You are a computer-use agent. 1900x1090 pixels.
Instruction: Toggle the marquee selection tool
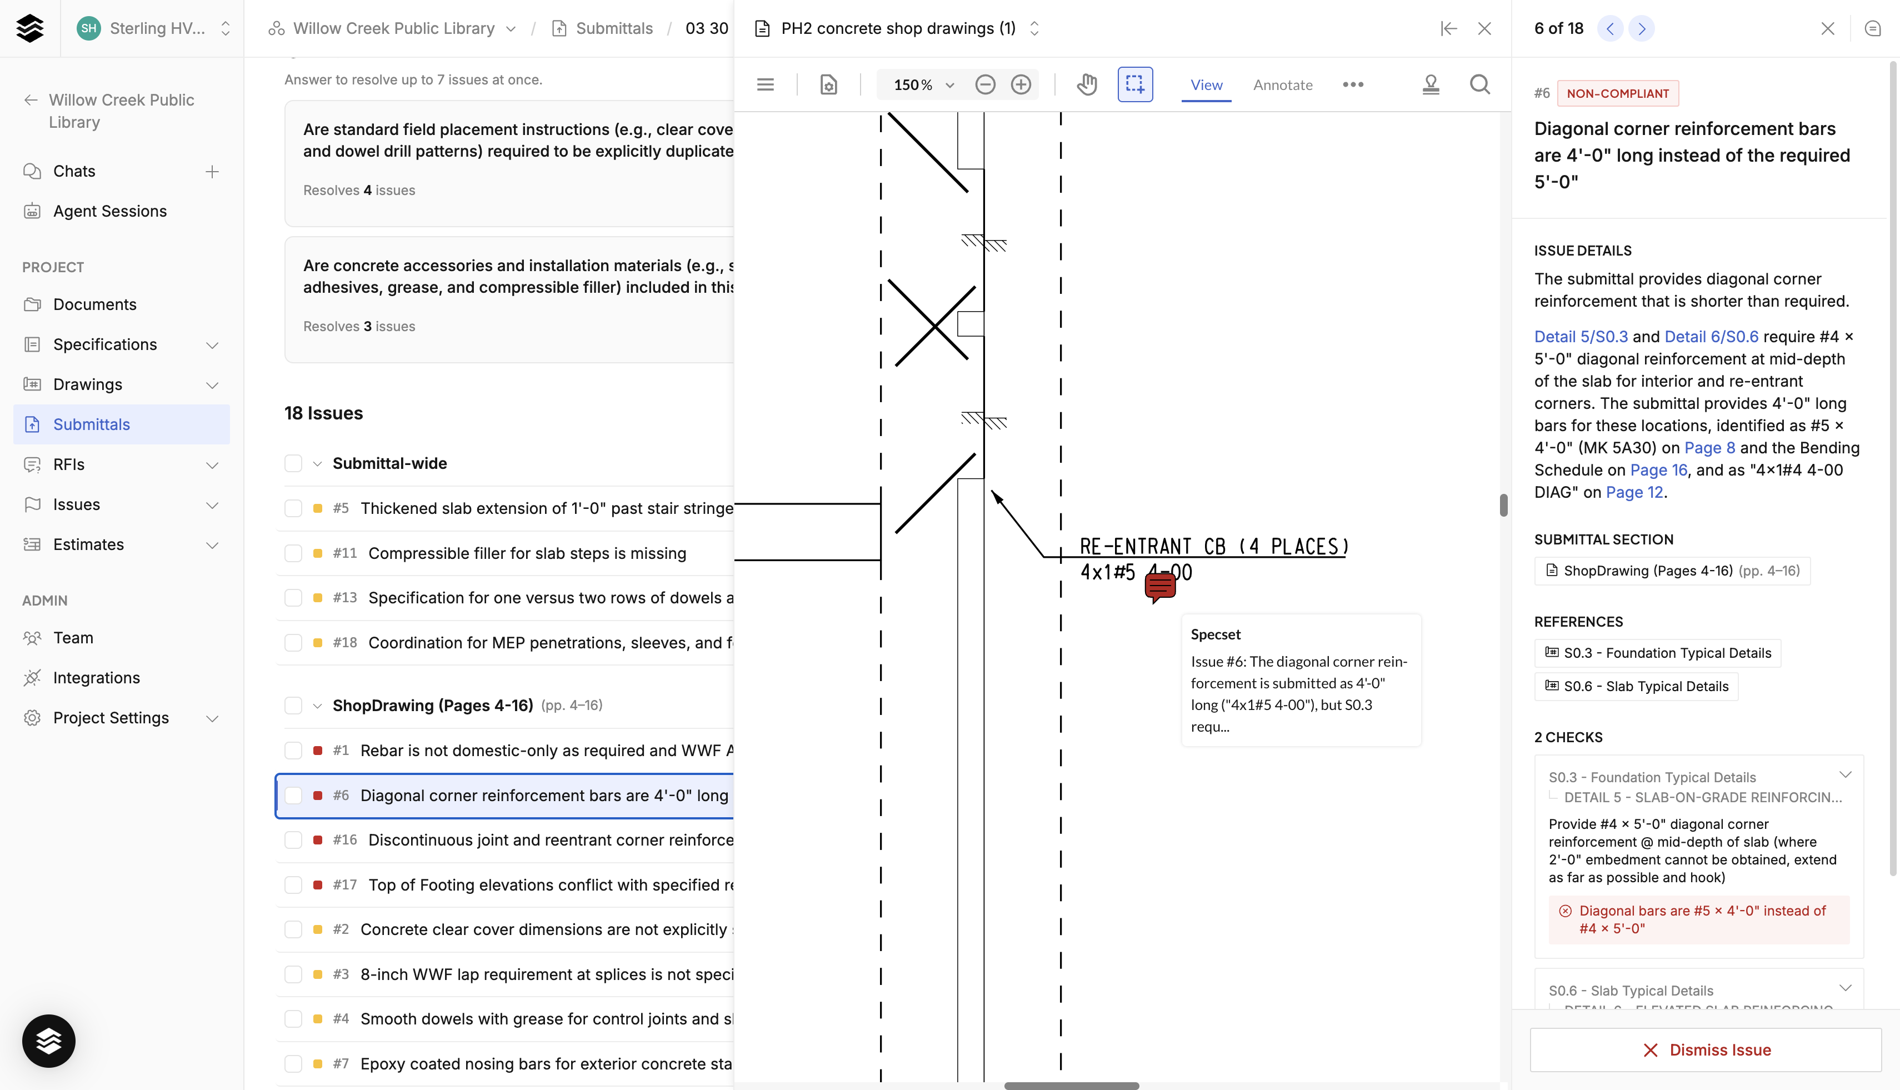[x=1135, y=84]
